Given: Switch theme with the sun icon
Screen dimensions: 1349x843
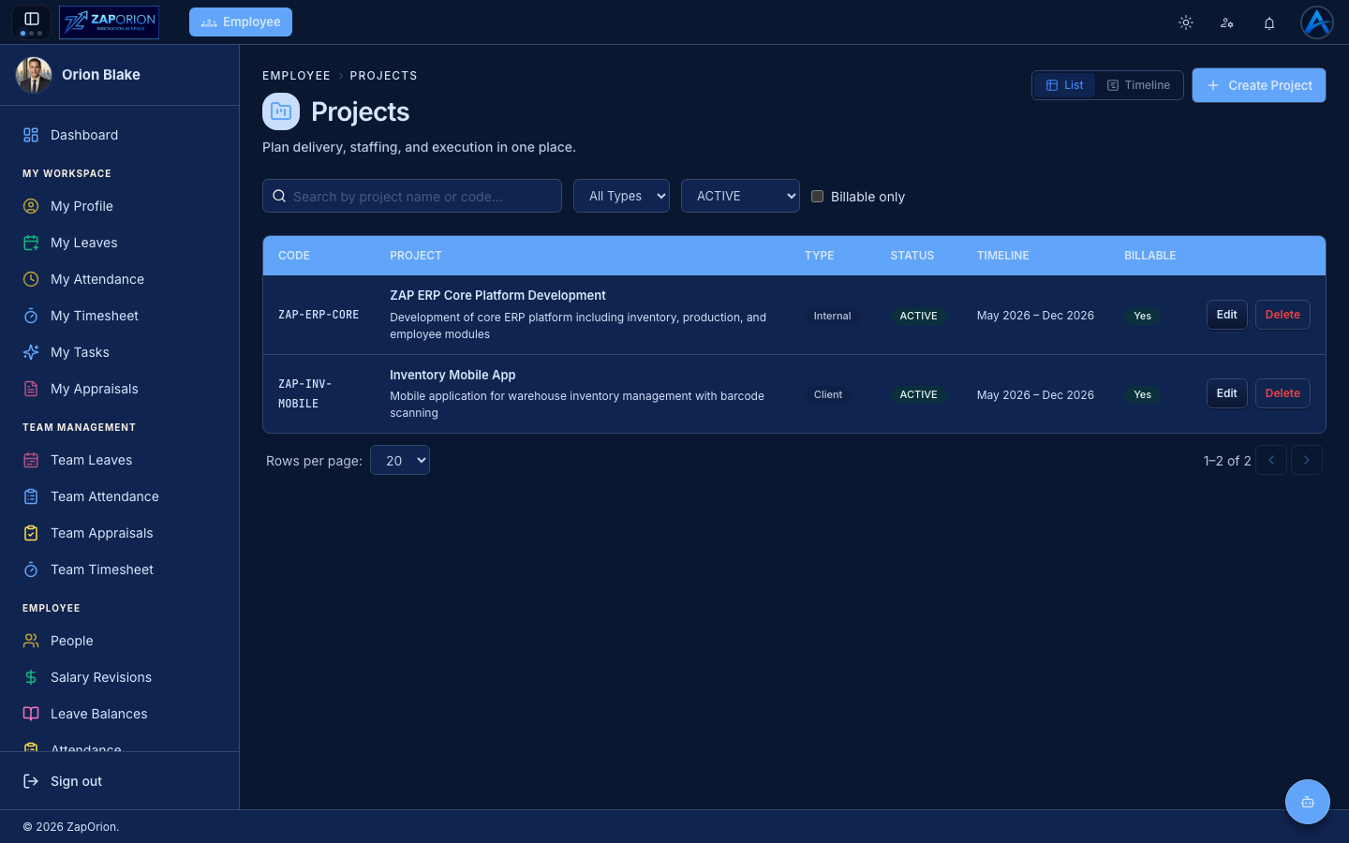Looking at the screenshot, I should coord(1186,22).
